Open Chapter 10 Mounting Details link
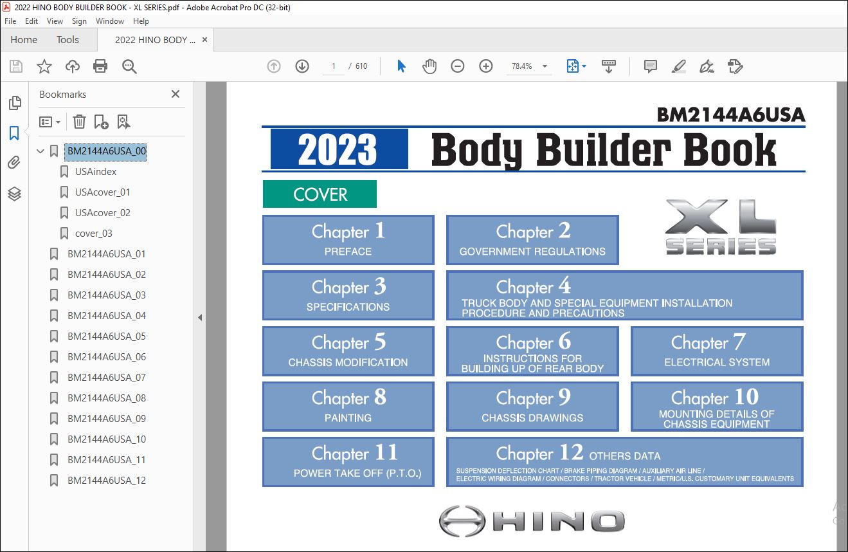 click(x=717, y=407)
